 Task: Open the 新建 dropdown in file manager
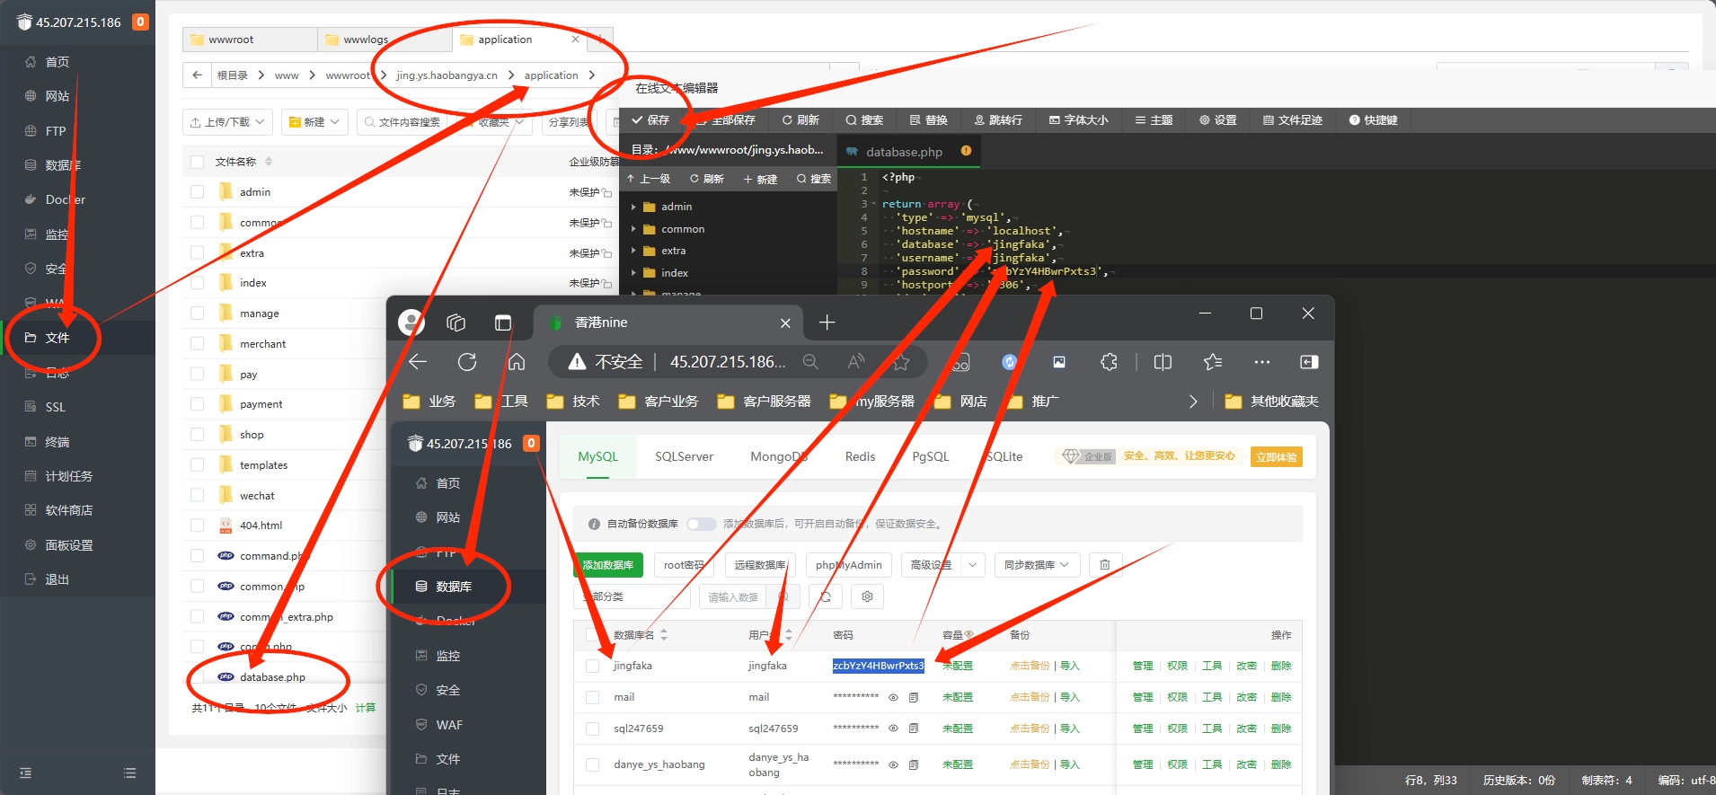314,122
